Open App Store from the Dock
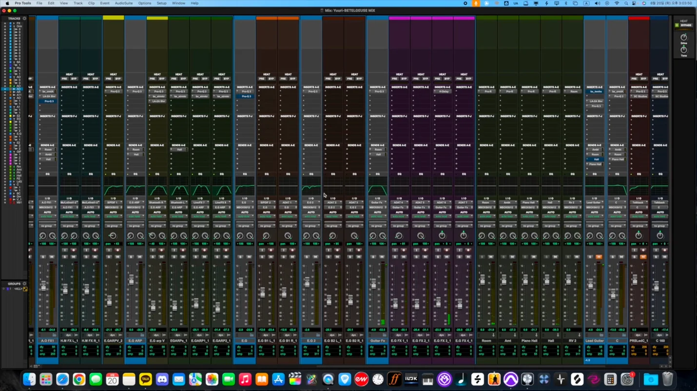This screenshot has height=391, width=697. pos(278,379)
